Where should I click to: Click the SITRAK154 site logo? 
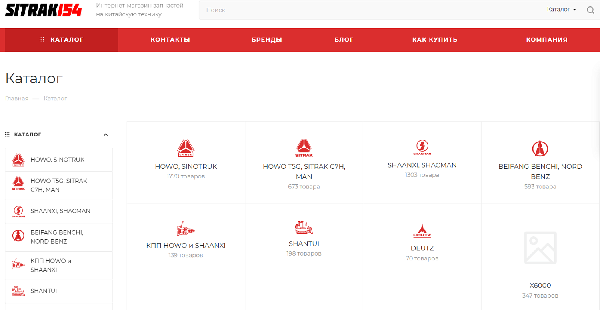pos(43,10)
